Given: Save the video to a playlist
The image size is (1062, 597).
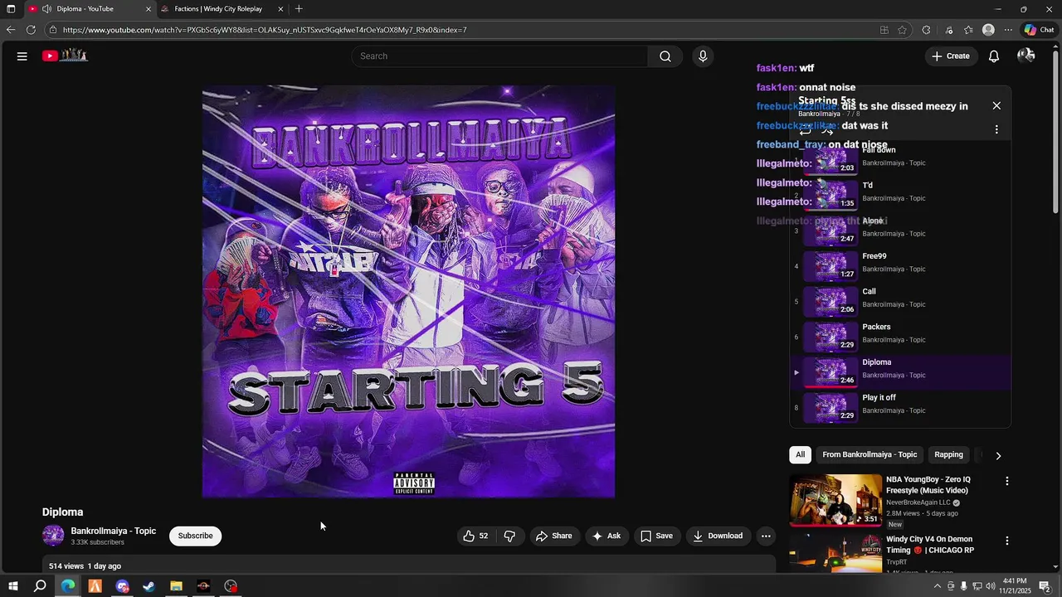Looking at the screenshot, I should [x=656, y=536].
